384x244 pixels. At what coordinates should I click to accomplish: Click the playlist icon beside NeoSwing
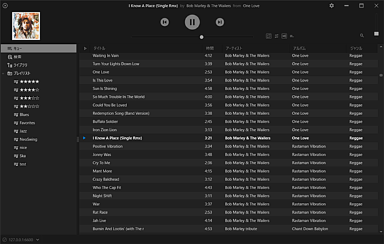click(16, 139)
